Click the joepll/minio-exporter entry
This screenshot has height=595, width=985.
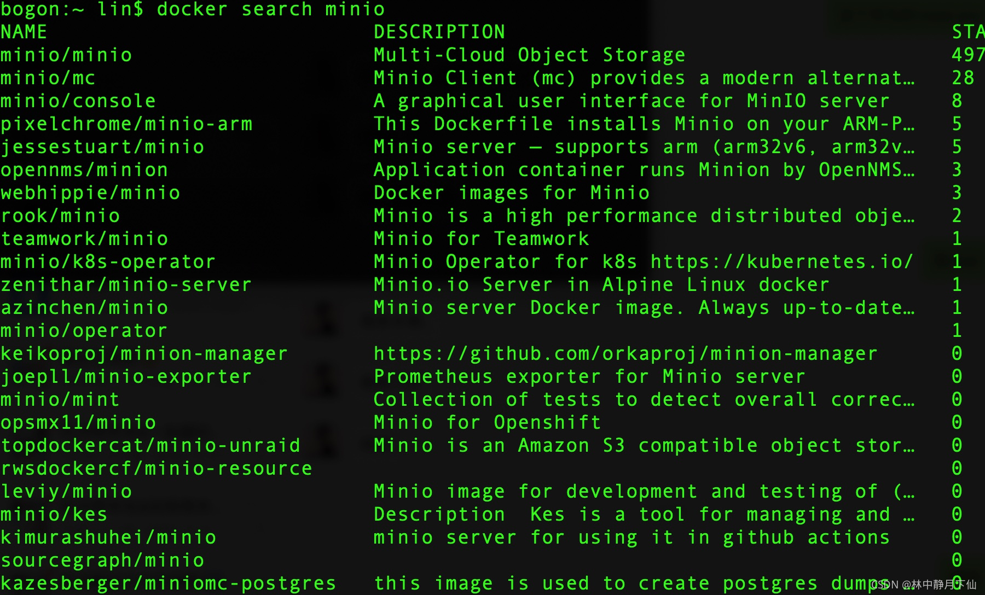tap(126, 377)
